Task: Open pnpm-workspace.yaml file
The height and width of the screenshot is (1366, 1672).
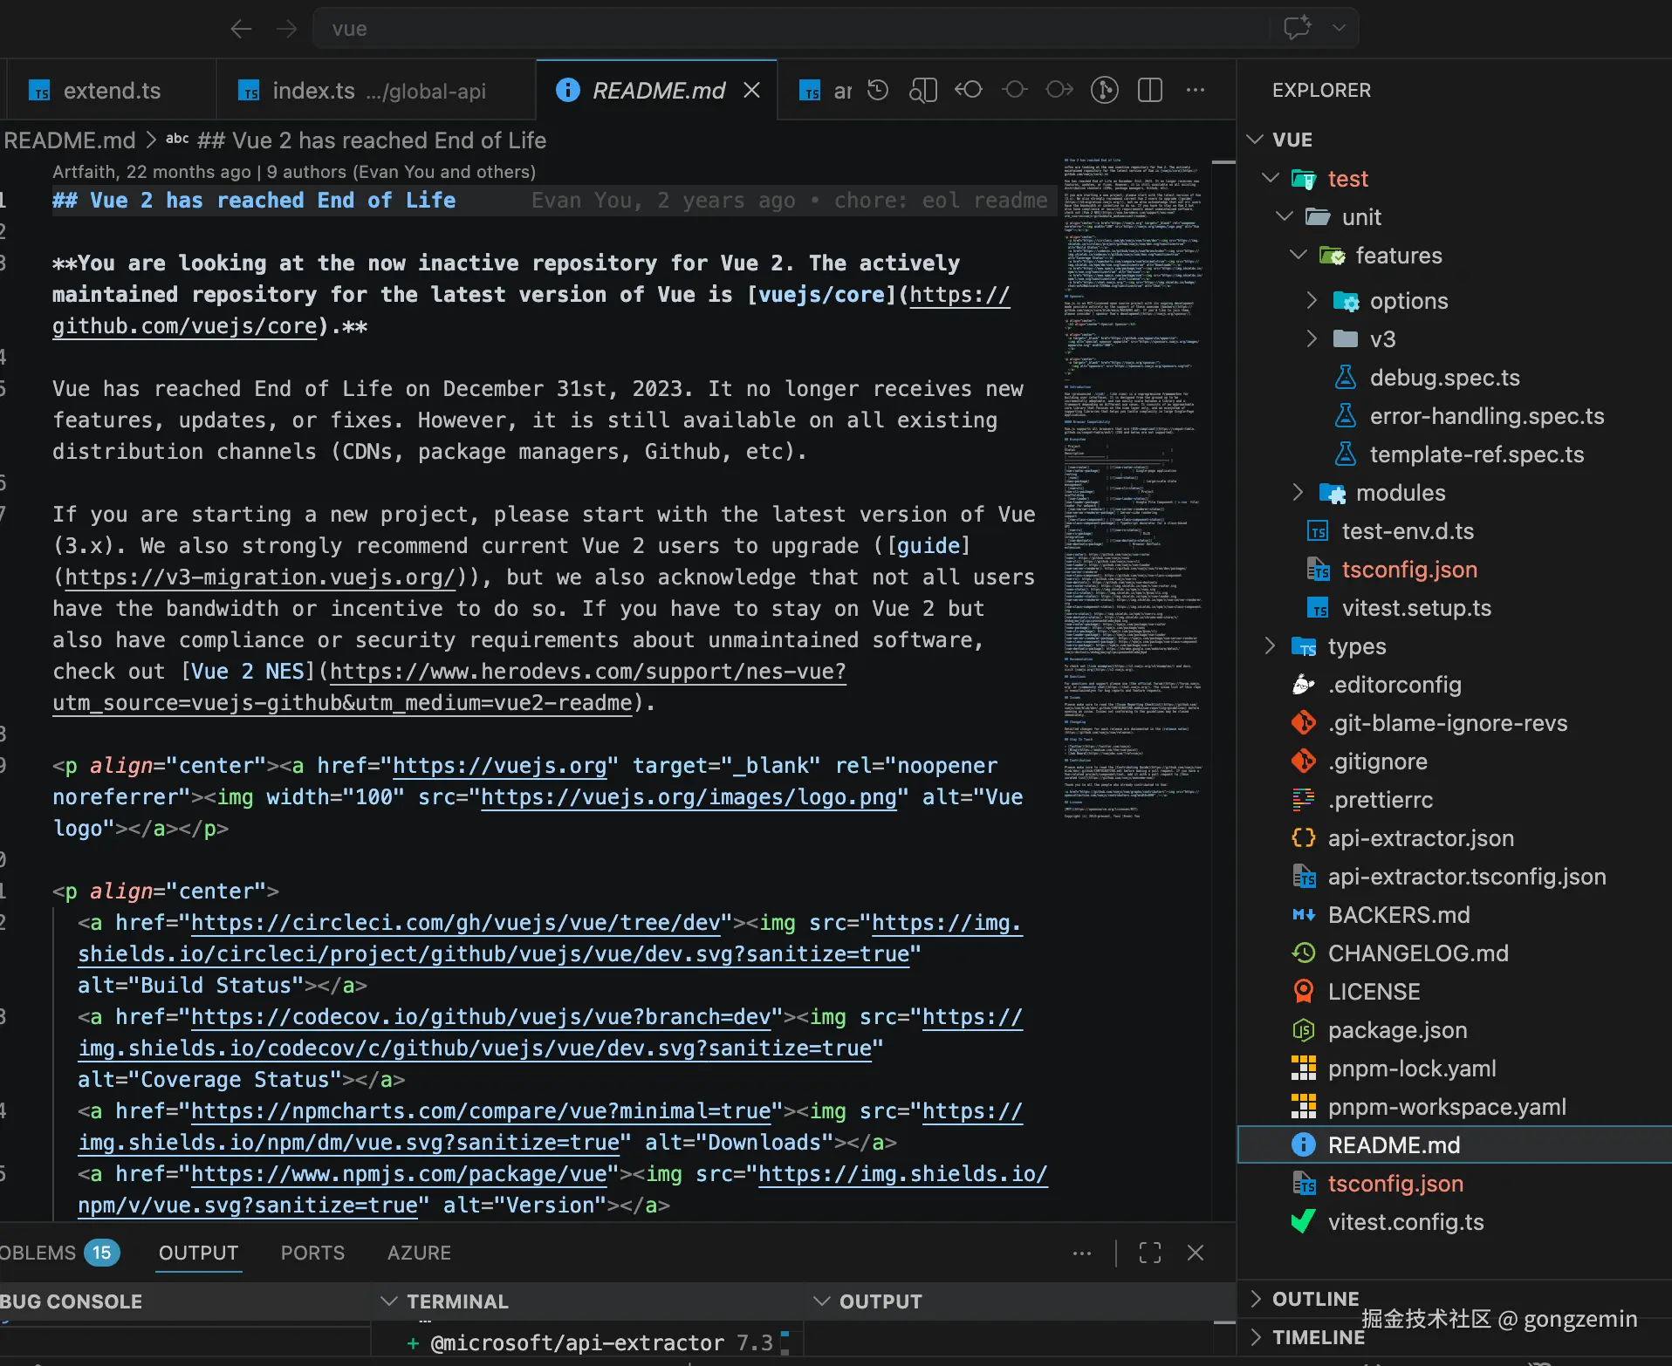Action: pos(1447,1107)
